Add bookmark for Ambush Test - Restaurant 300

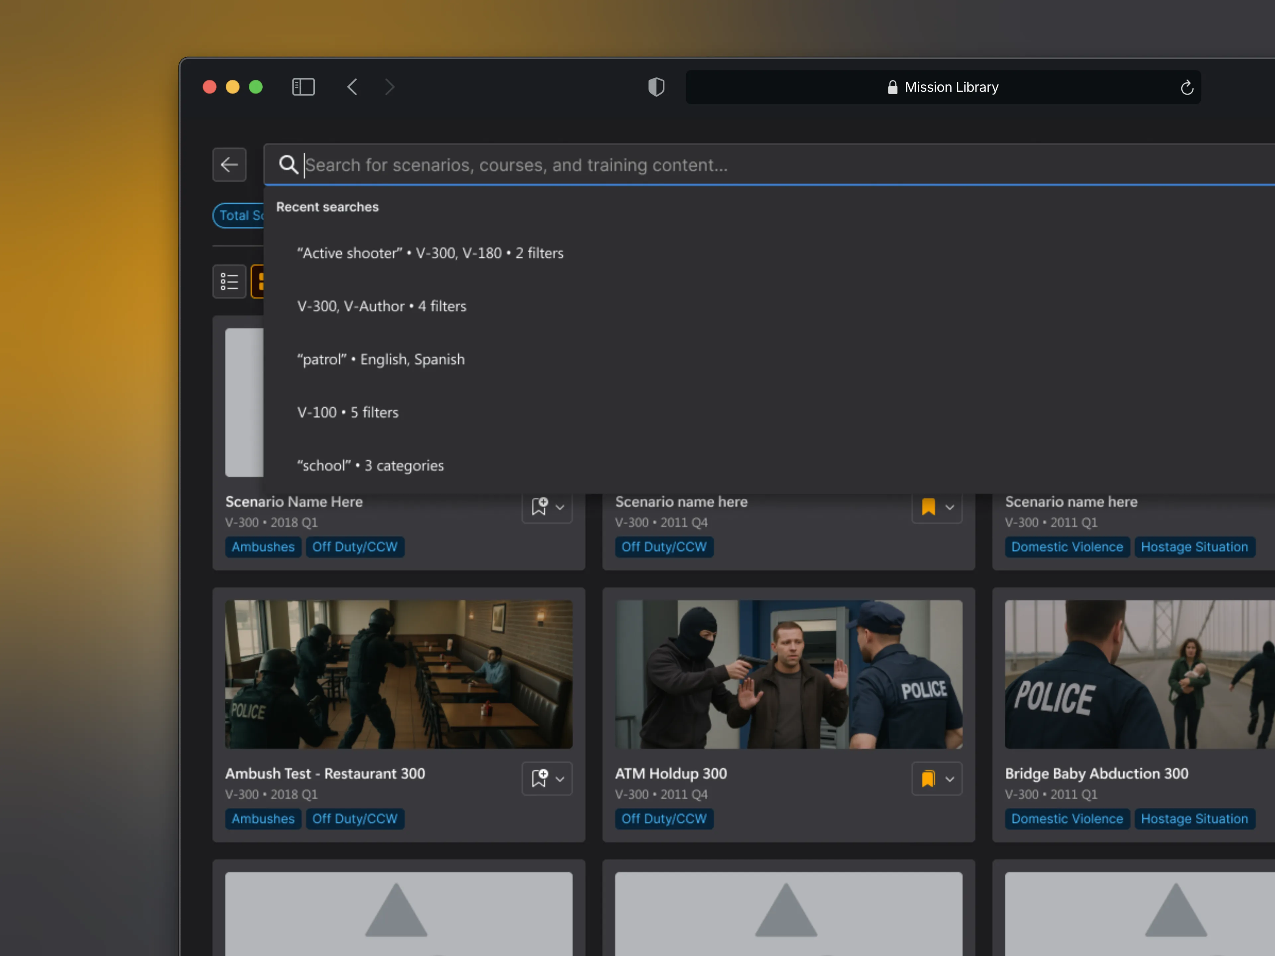coord(539,778)
